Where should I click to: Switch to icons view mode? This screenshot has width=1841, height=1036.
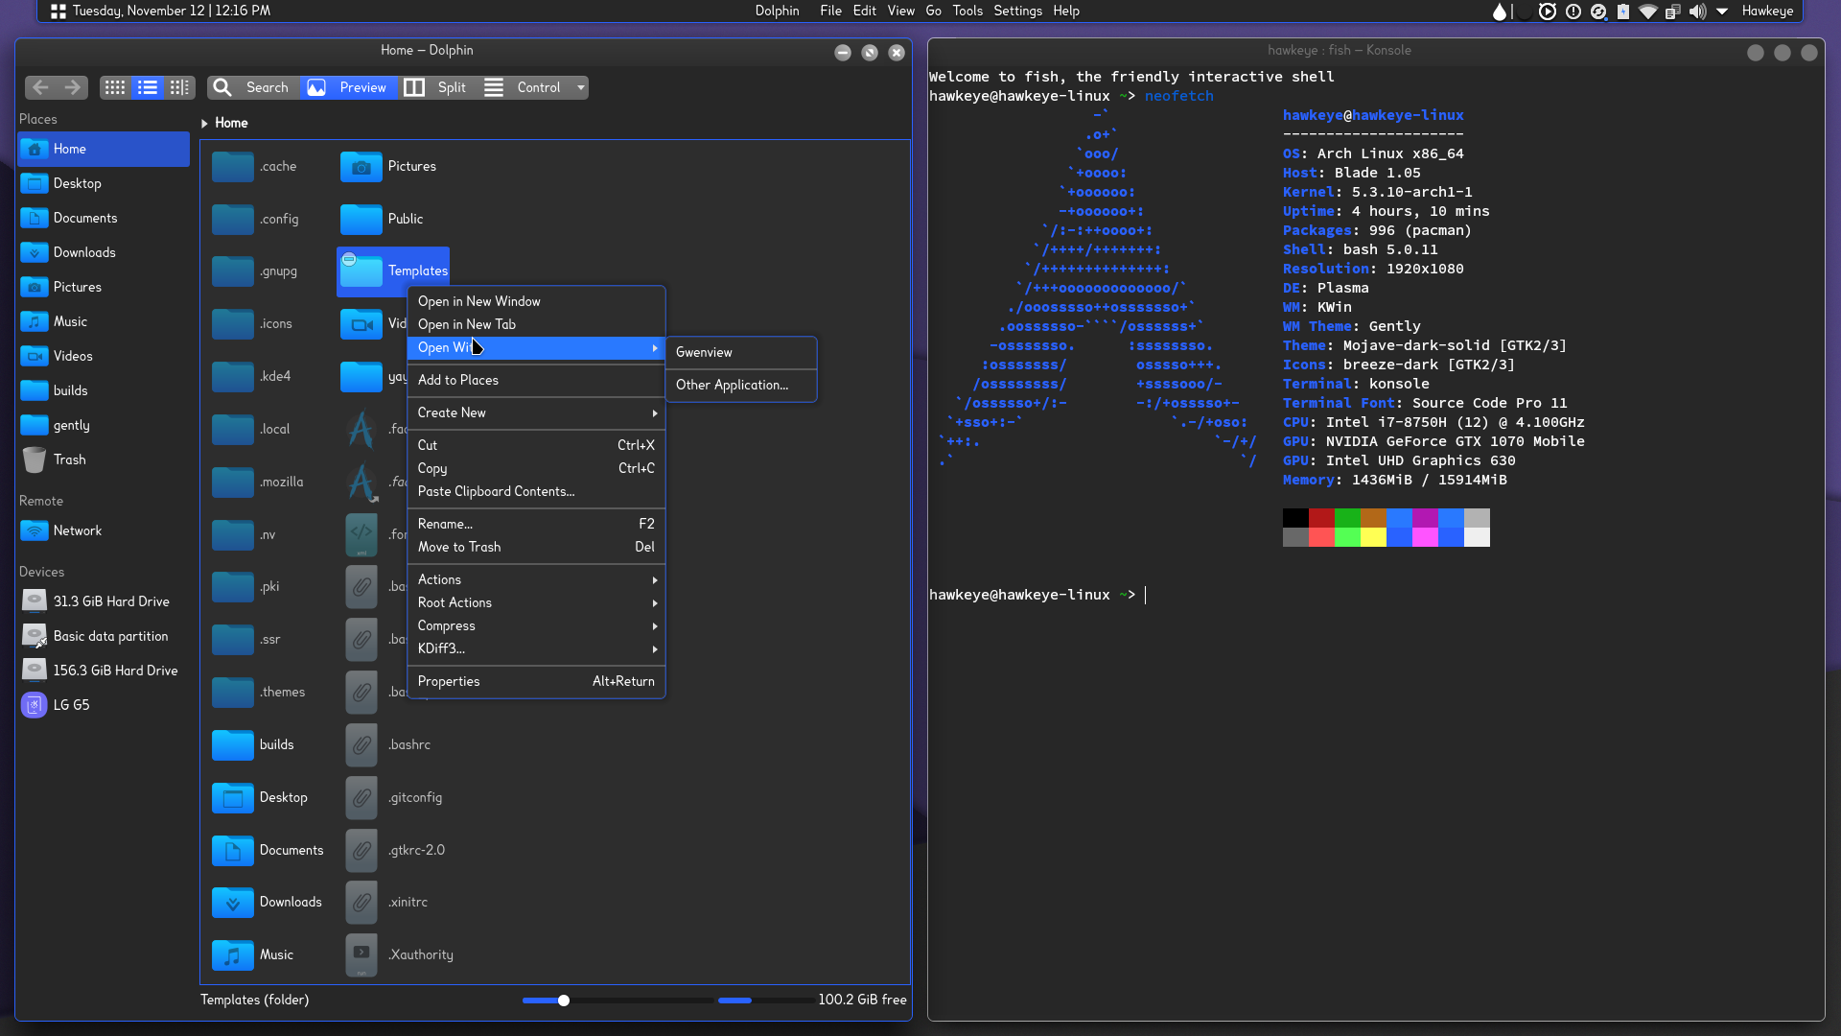115,87
